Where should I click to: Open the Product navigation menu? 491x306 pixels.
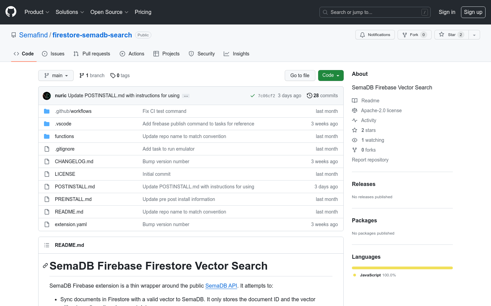[37, 12]
